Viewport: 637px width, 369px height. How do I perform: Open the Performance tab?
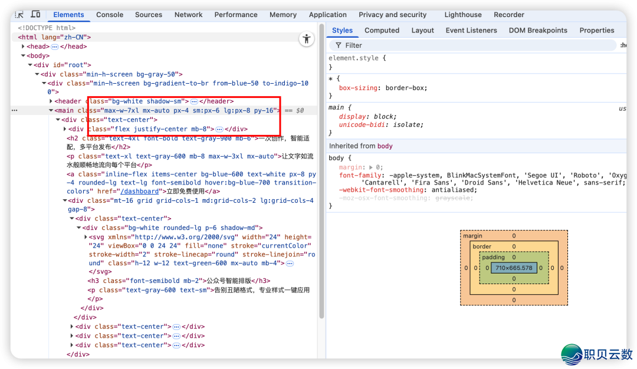[236, 15]
